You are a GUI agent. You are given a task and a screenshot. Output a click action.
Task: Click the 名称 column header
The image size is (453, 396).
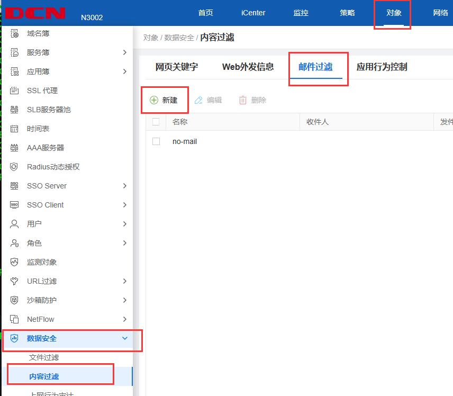pos(180,122)
